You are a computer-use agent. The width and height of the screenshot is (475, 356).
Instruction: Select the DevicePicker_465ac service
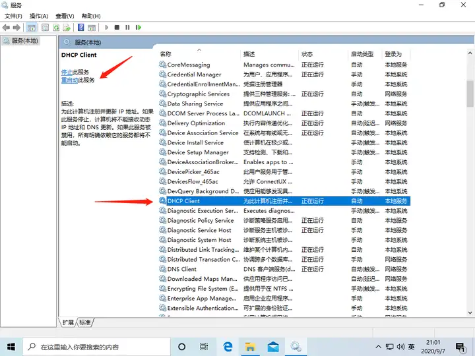pyautogui.click(x=284, y=172)
